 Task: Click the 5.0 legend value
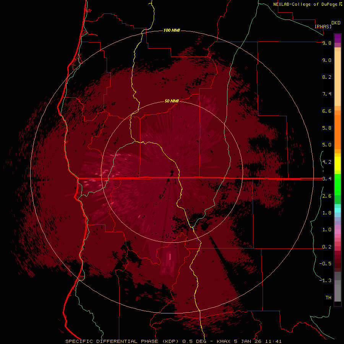click(327, 145)
